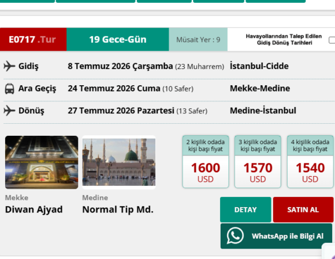Select the 4 kişilik odada 1540 USD price
This screenshot has width=335, height=259.
click(x=310, y=162)
